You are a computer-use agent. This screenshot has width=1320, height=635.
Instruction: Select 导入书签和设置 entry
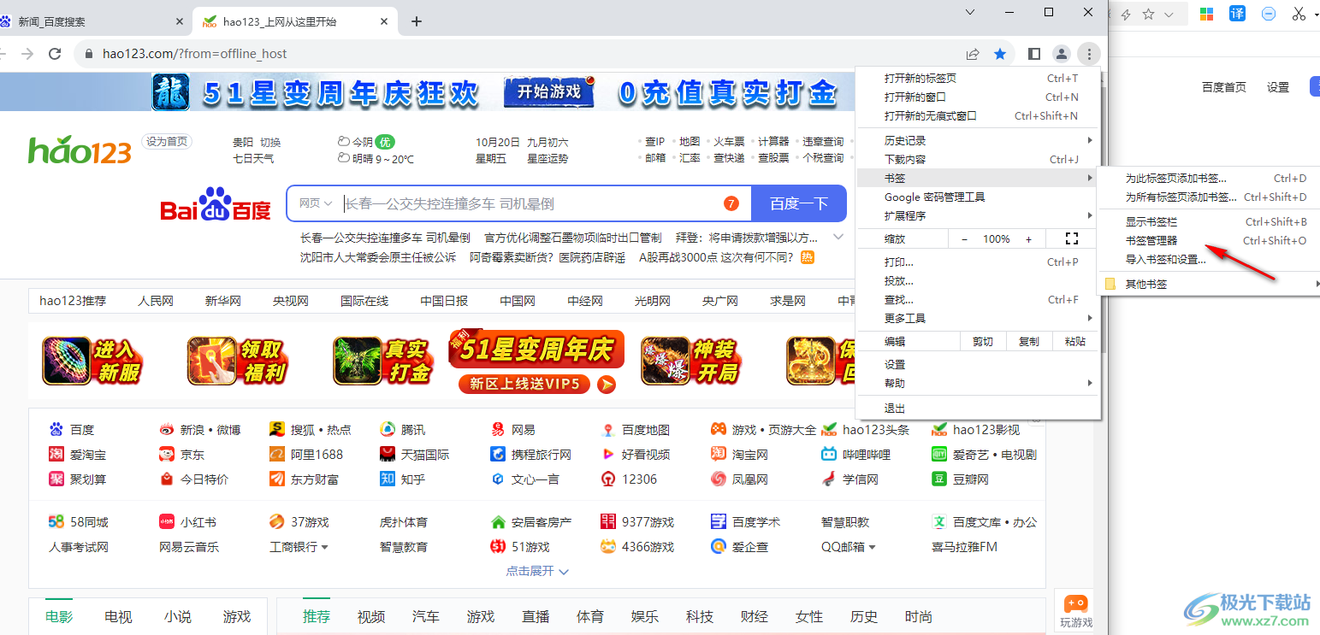(1210, 260)
